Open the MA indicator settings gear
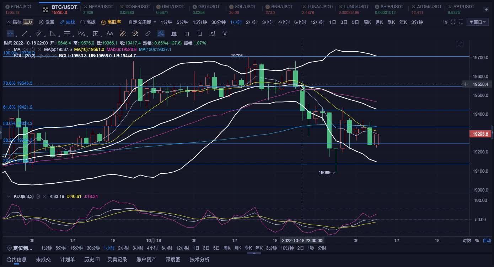The image size is (494, 267). pos(33,49)
